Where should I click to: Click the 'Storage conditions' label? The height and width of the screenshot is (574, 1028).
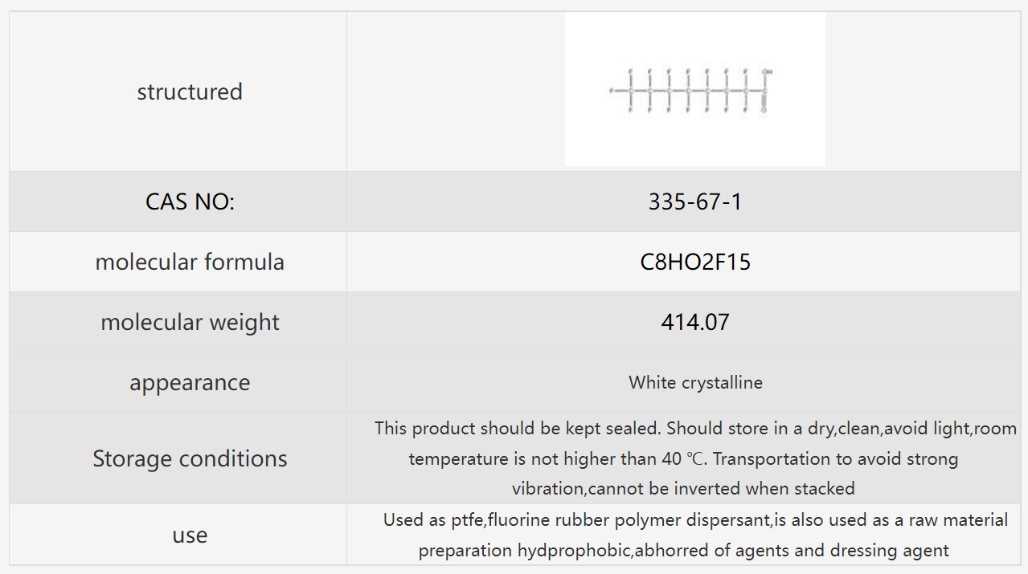(190, 458)
